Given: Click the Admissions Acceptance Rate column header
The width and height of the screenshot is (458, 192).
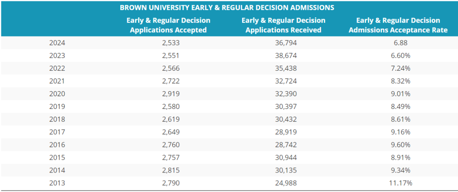Looking at the screenshot, I should coord(398,25).
